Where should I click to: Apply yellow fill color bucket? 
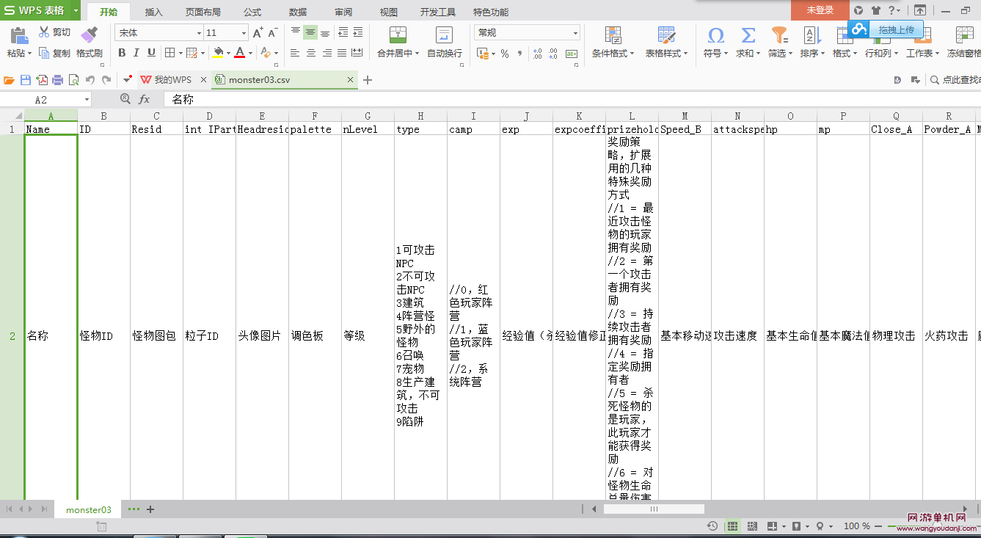218,53
